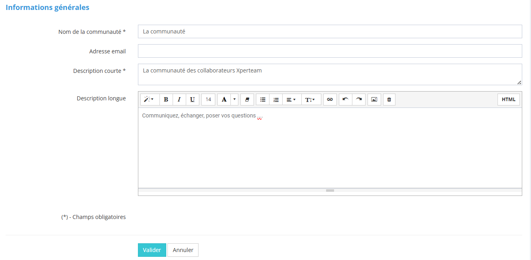The width and height of the screenshot is (531, 260).
Task: Underline the selected text
Action: tap(193, 100)
